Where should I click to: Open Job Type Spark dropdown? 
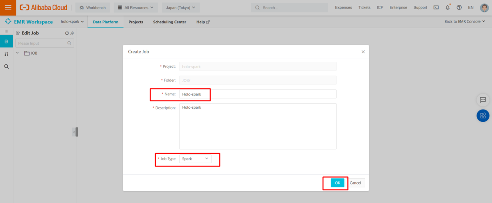(x=195, y=158)
